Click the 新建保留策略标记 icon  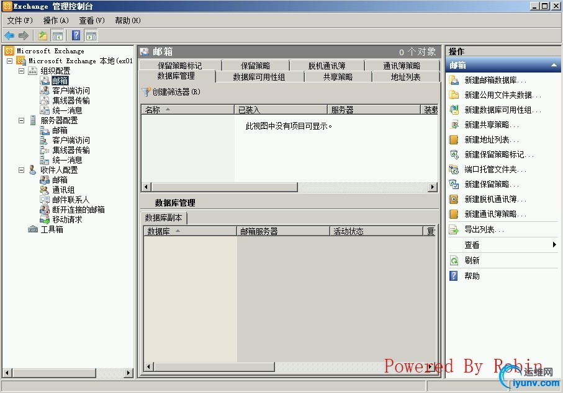coord(454,154)
